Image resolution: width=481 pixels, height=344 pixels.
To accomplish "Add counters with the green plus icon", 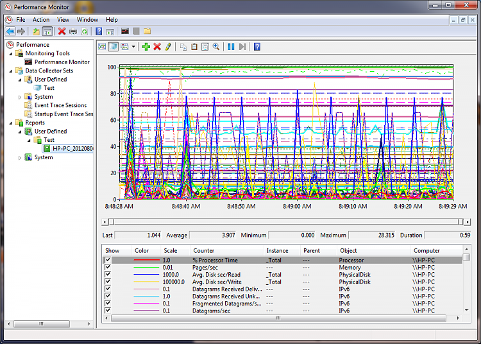I will click(146, 47).
